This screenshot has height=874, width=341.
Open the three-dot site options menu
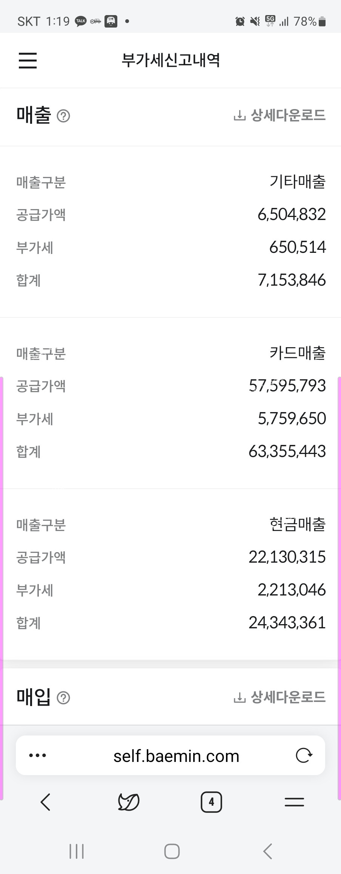38,756
